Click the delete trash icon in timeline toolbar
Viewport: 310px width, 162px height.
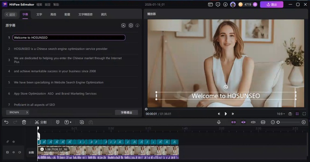coord(24,122)
